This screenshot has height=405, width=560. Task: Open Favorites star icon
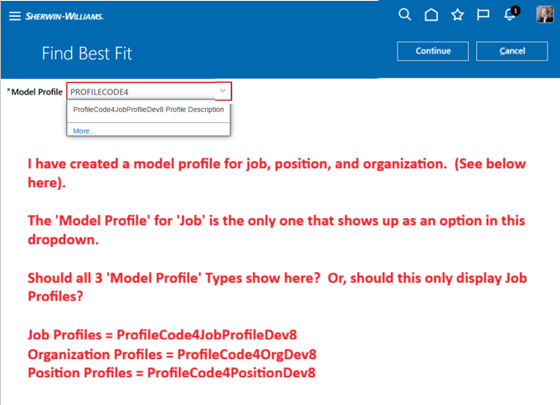click(x=458, y=15)
